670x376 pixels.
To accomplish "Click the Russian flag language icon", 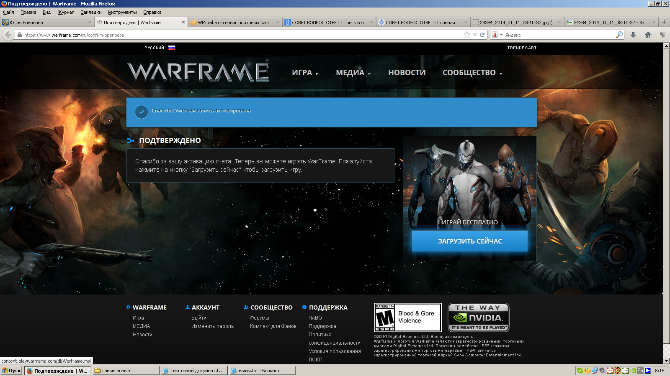I will [172, 48].
